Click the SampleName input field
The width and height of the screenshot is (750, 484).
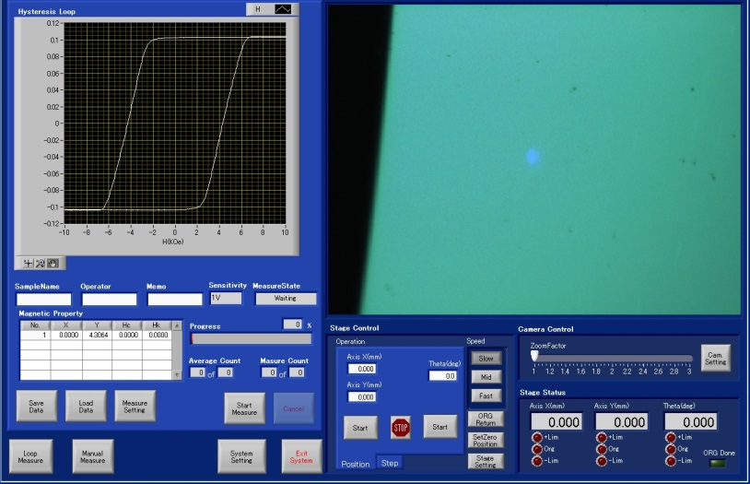point(43,299)
